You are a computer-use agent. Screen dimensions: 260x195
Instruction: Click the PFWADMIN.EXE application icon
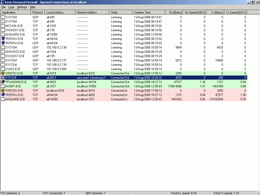[3, 82]
